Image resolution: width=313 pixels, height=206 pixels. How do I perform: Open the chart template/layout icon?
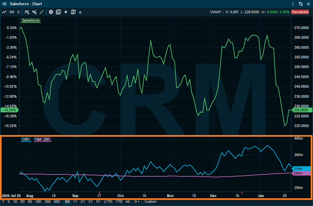pyautogui.click(x=58, y=12)
